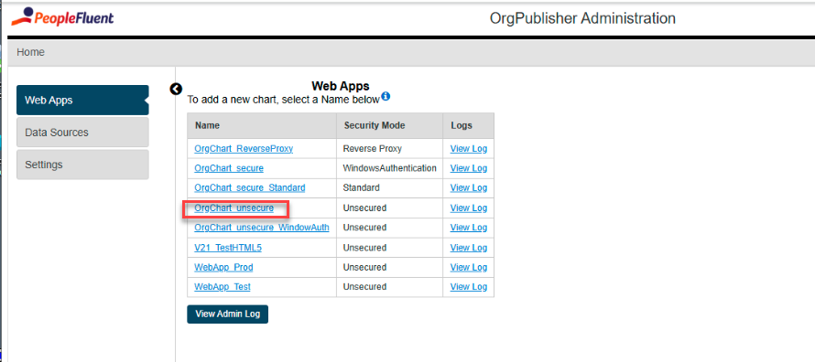This screenshot has height=362, width=815.
Task: Open the OrgChart_ReverseProxy web app
Action: click(x=244, y=149)
